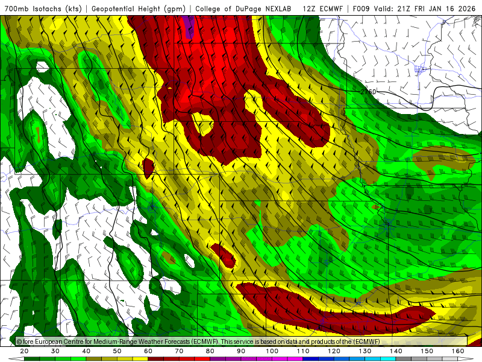Click the "Valid: 21Z FRI JAN 16 2026" text

(x=425, y=8)
